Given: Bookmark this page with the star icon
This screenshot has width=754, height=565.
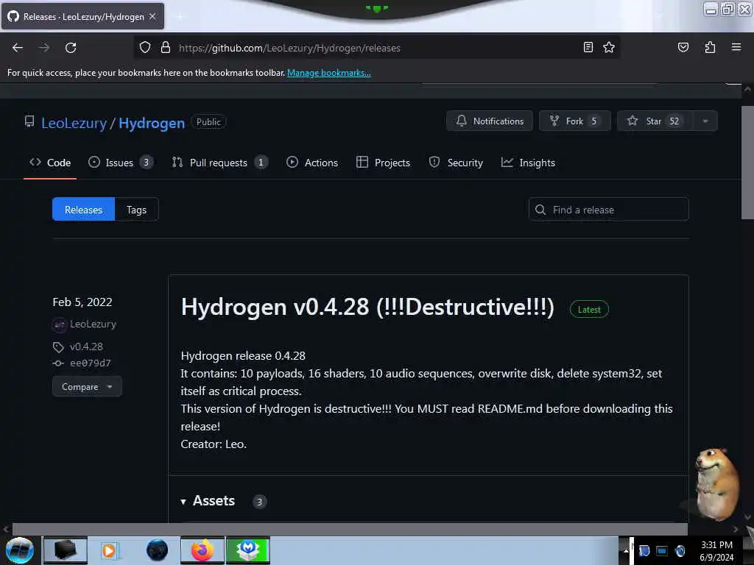Looking at the screenshot, I should [x=609, y=48].
